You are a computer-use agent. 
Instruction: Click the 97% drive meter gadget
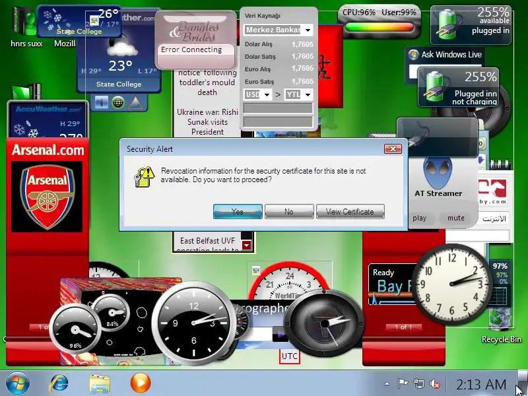[x=500, y=283]
